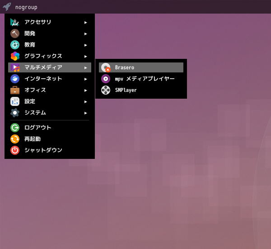Choose 再起動 to restart
Image resolution: width=271 pixels, height=249 pixels.
coord(50,139)
